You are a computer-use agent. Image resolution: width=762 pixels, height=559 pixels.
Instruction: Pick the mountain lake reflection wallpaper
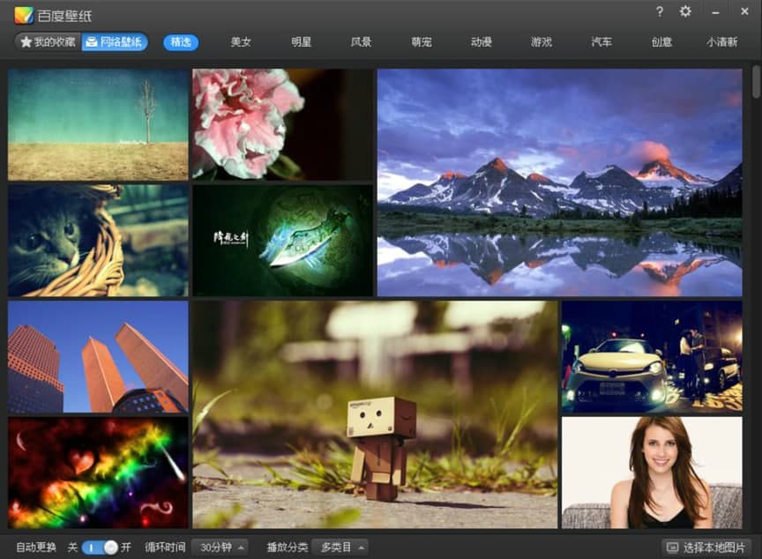click(559, 183)
